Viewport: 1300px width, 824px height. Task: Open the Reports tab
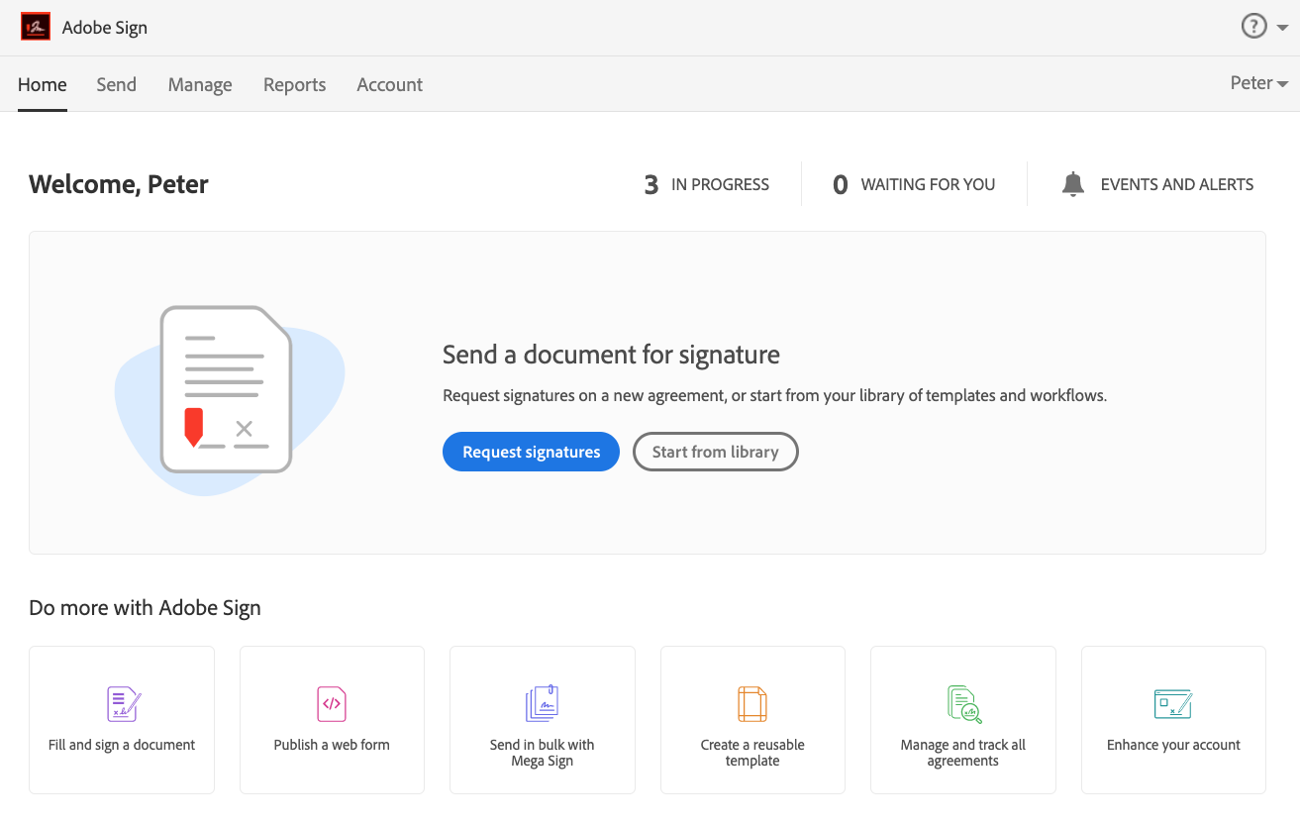coord(295,85)
